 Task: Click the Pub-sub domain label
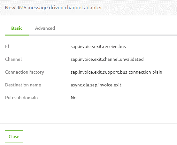[21, 98]
